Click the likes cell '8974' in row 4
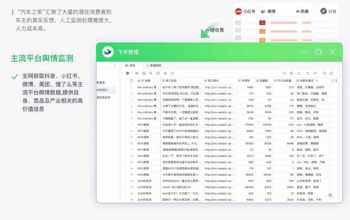The height and width of the screenshot is (220, 350). click(250, 106)
